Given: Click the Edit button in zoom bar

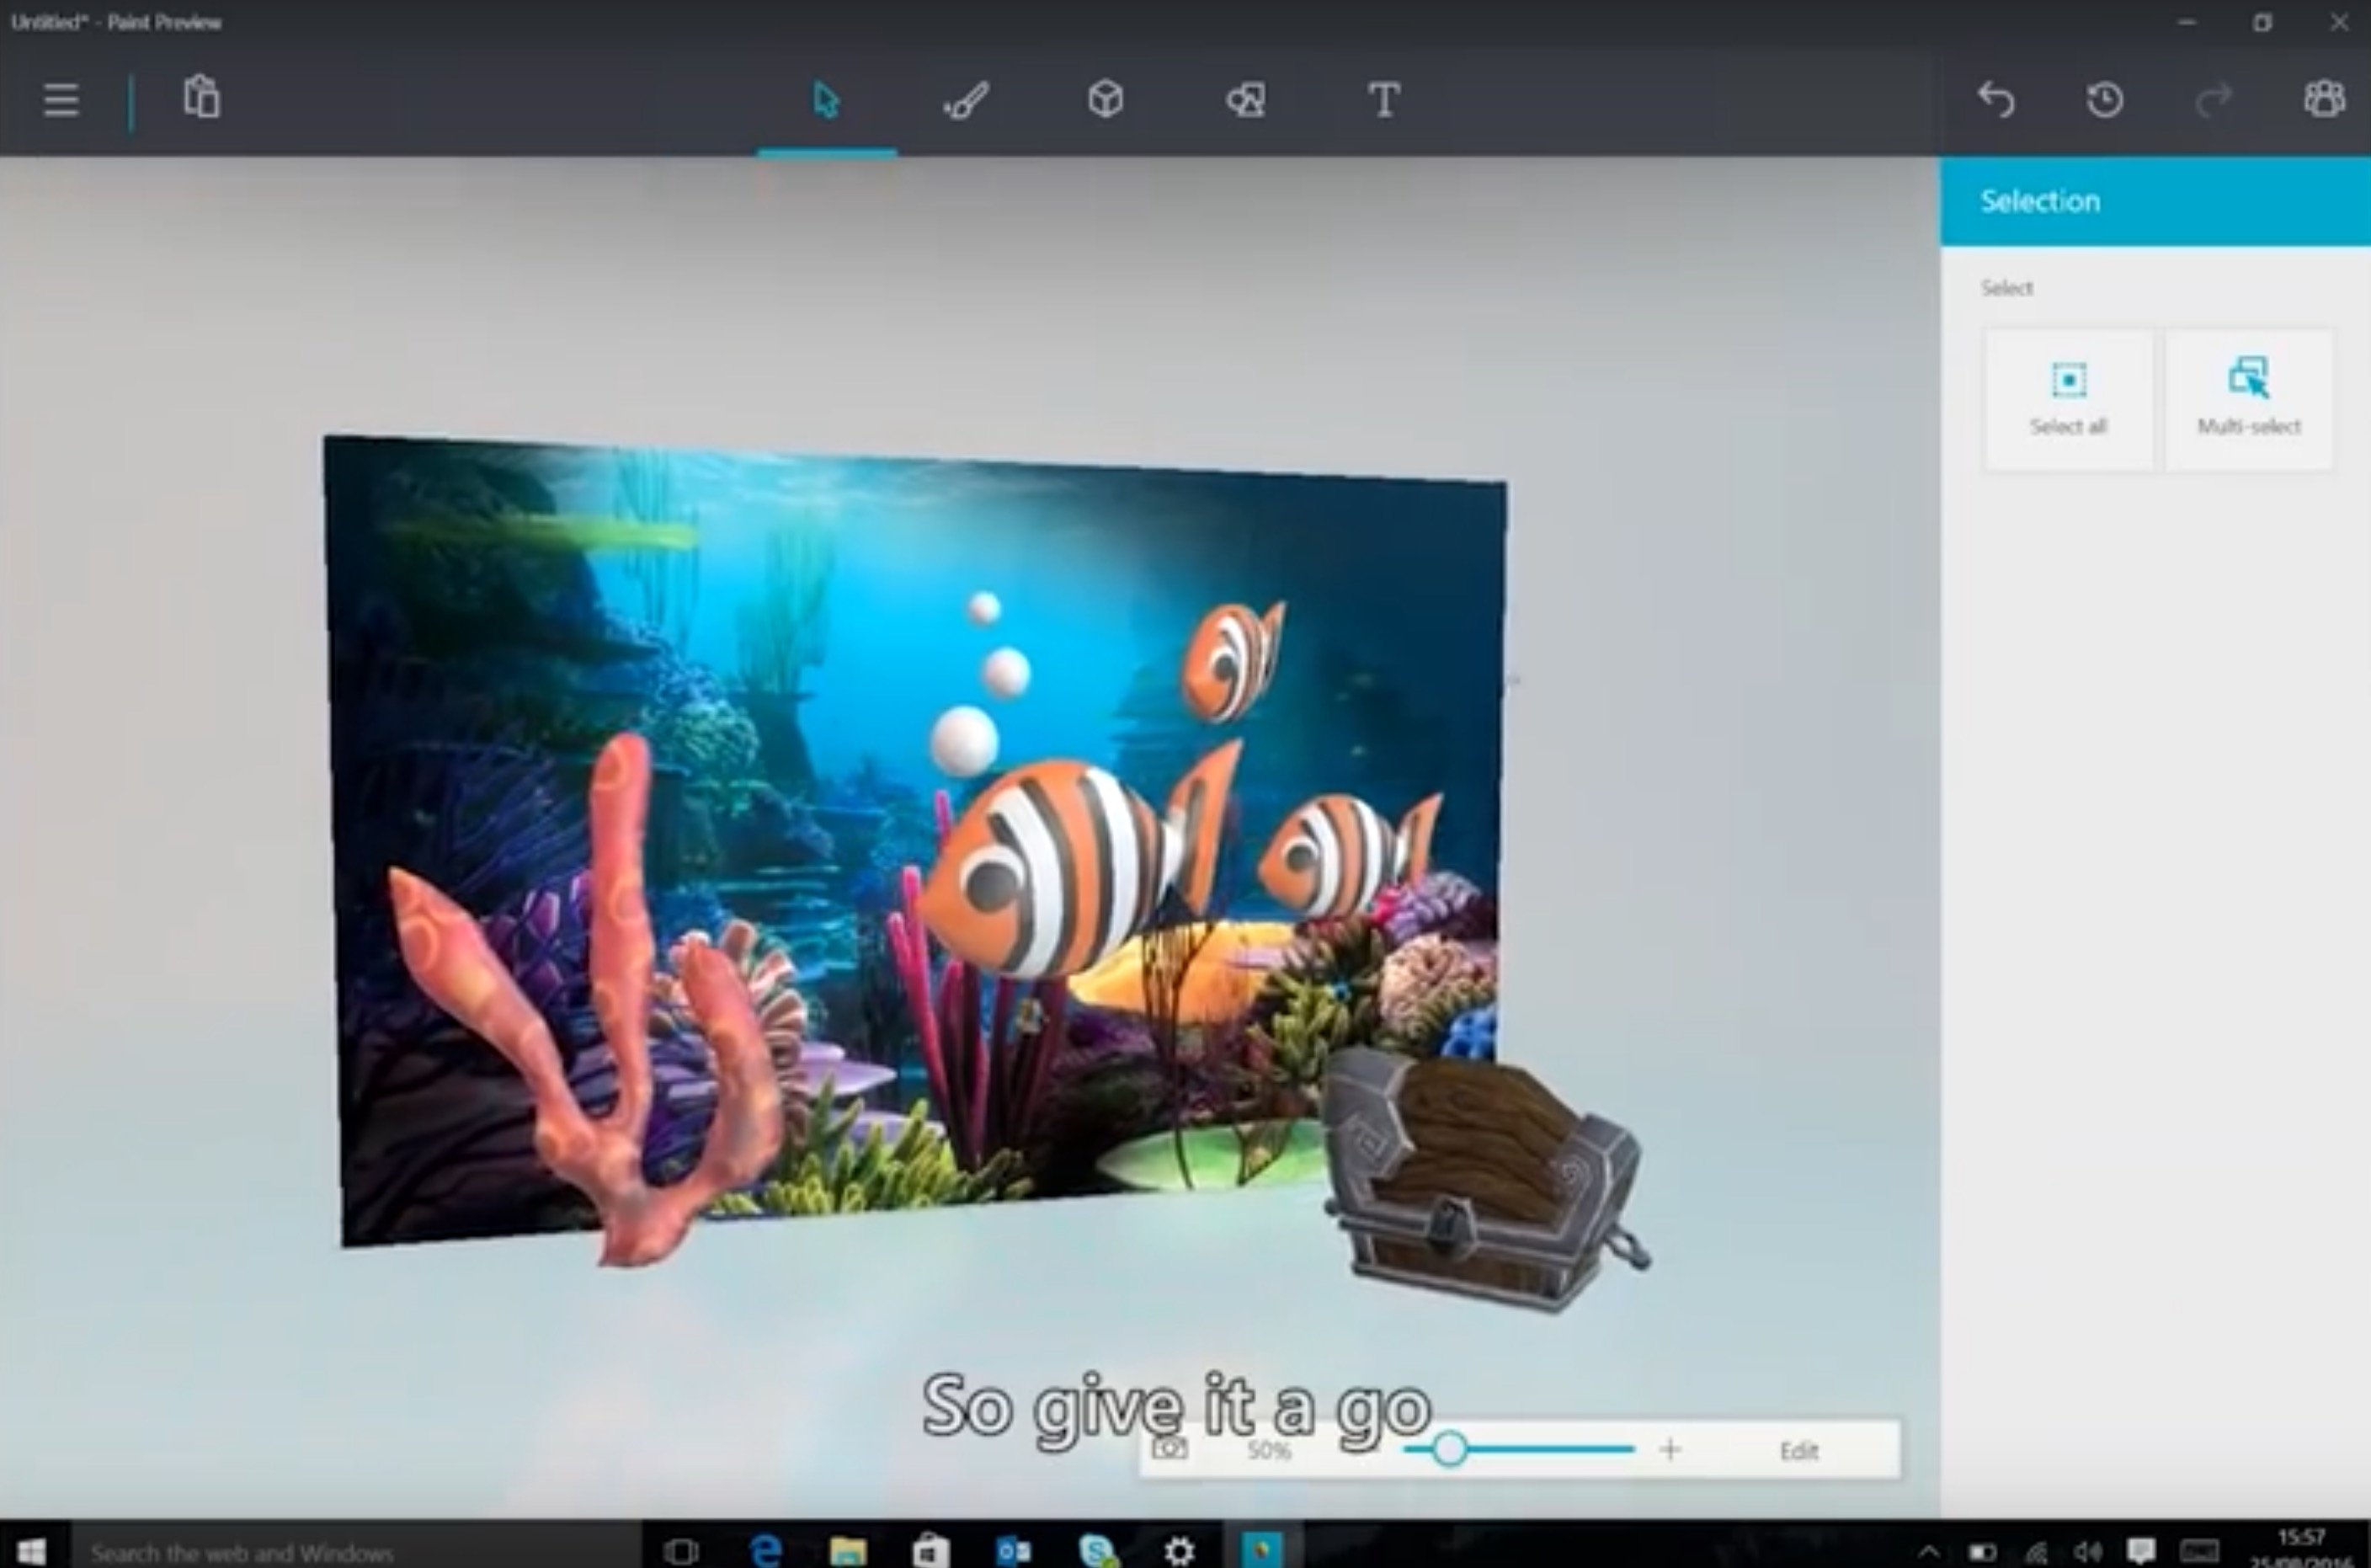Looking at the screenshot, I should pyautogui.click(x=1798, y=1451).
